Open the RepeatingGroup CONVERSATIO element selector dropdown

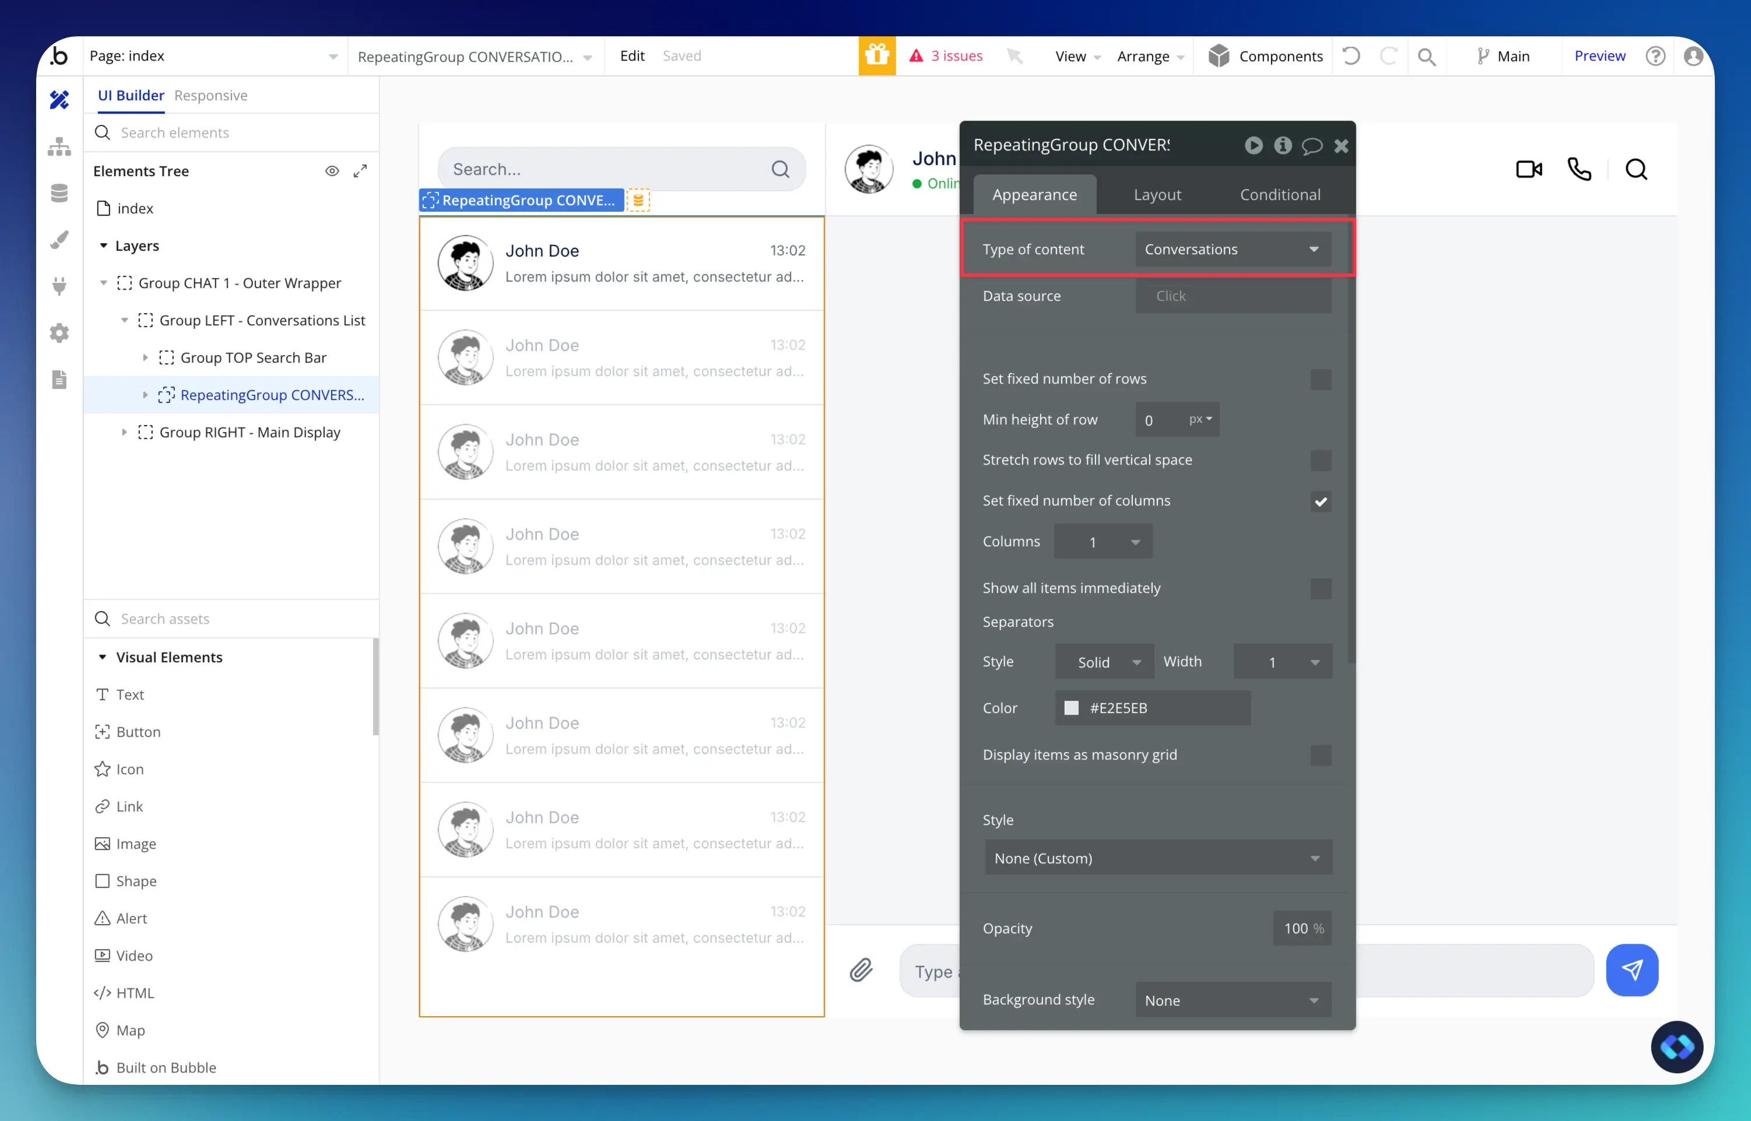475,56
